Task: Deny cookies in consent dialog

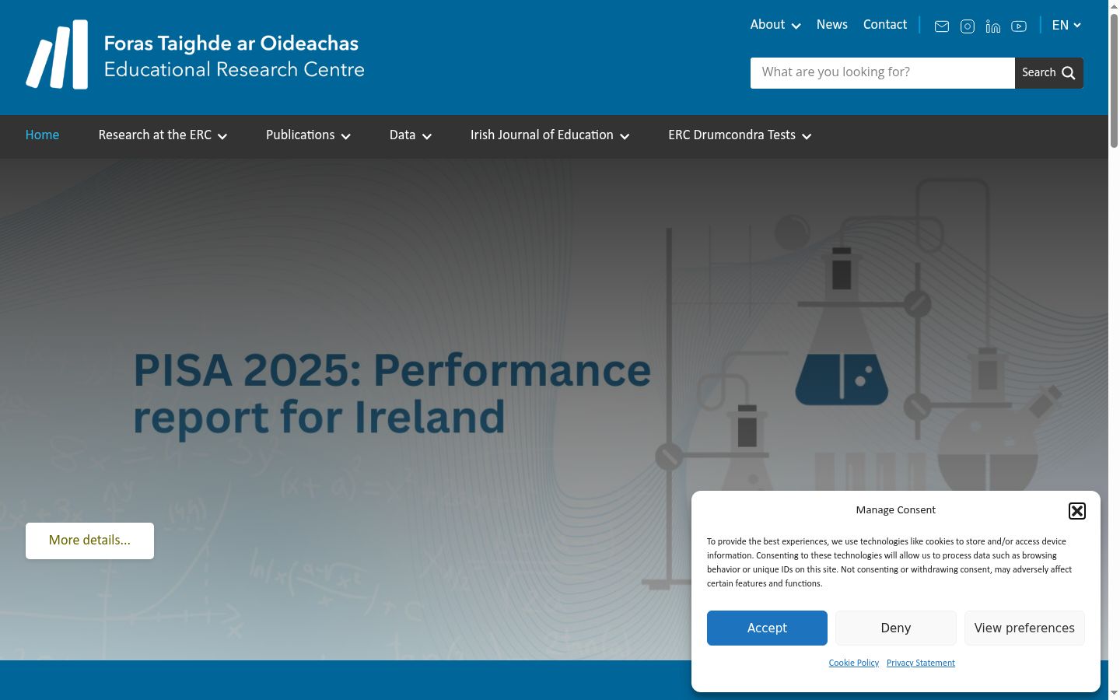Action: tap(896, 628)
